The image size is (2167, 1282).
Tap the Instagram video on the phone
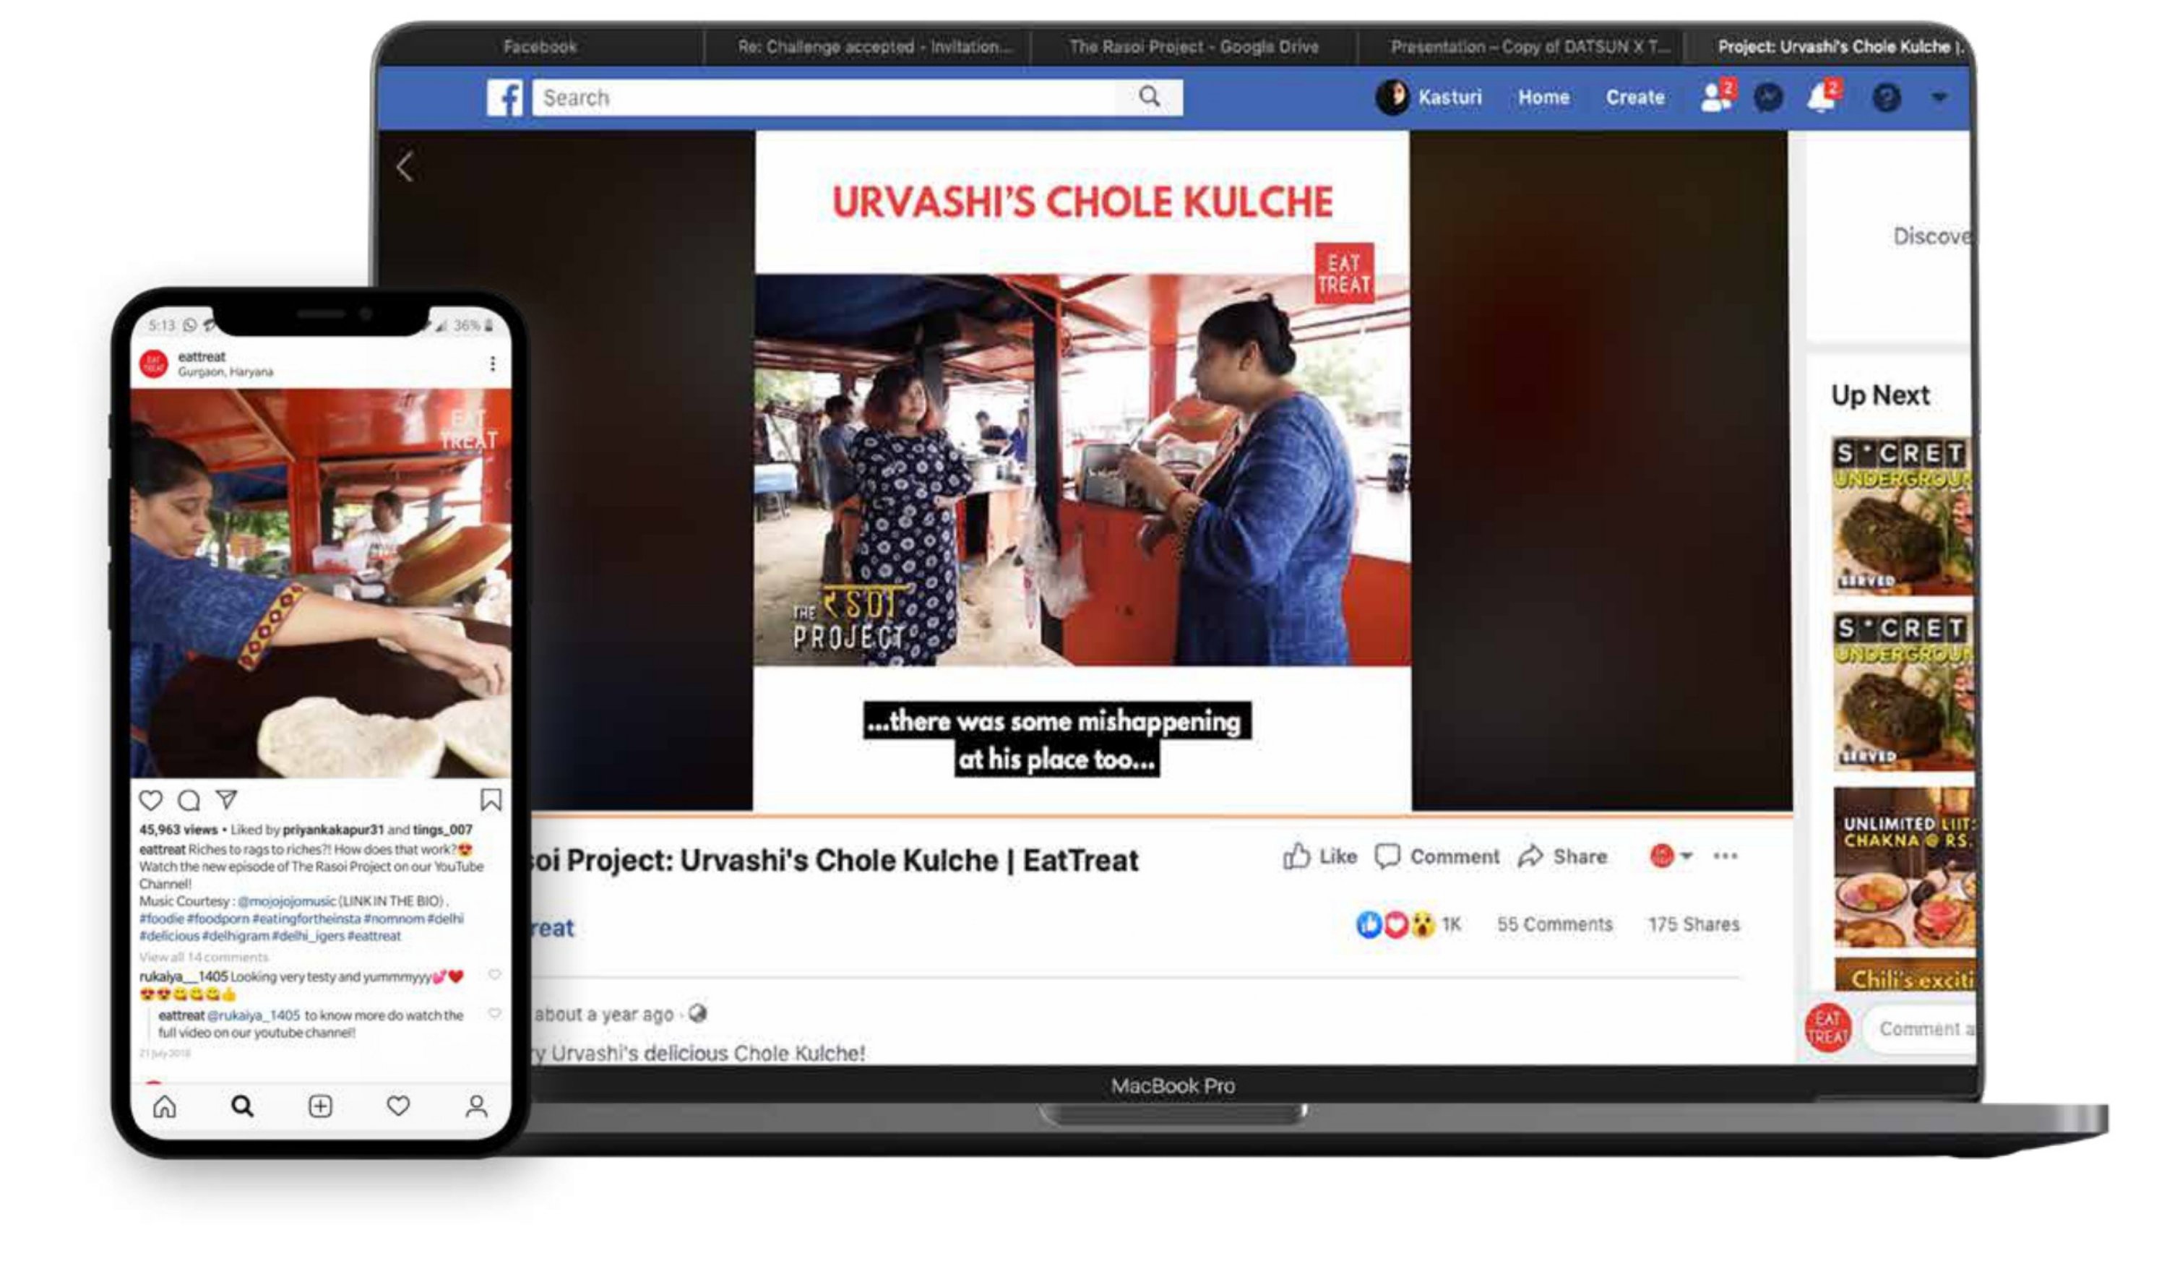[x=320, y=583]
